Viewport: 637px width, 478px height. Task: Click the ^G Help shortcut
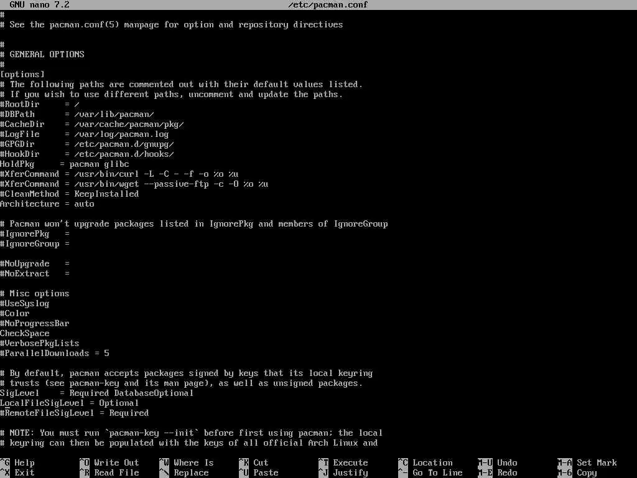17,462
